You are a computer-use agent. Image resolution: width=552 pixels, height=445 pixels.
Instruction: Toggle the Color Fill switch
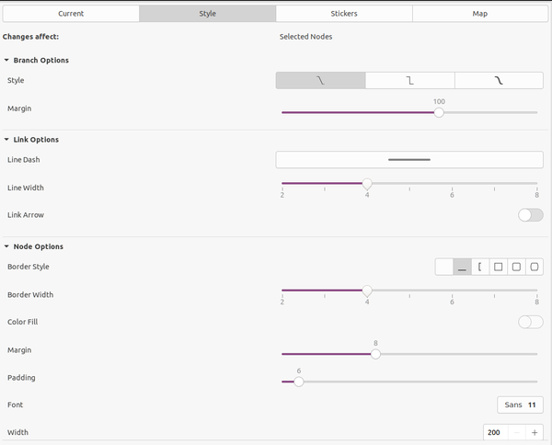click(531, 322)
